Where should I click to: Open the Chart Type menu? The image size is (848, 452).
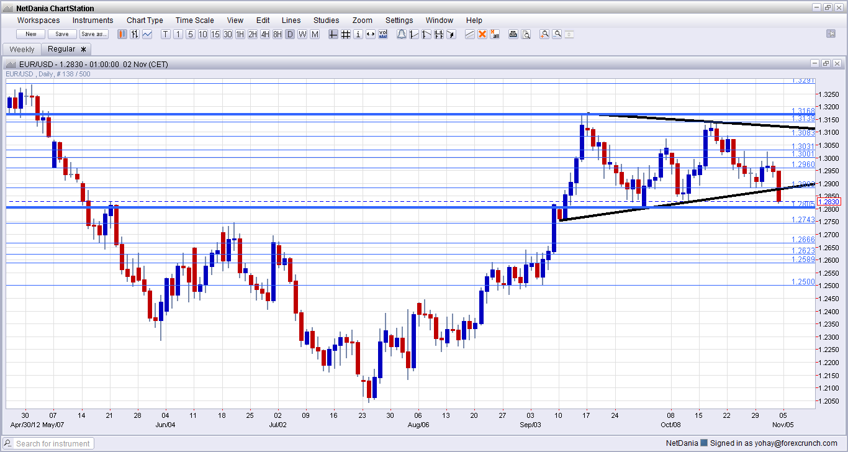tap(145, 20)
